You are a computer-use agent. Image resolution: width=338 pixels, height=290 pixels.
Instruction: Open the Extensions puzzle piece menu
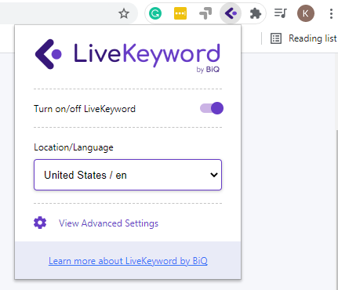tap(256, 13)
